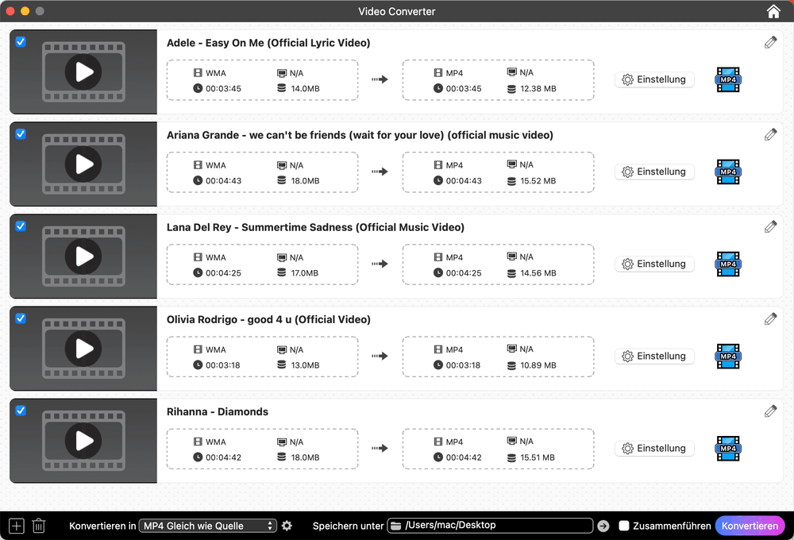Screen dimensions: 794x540
Task: Open the 'MP4 Gleich wie Quelle' dropdown
Action: point(207,525)
